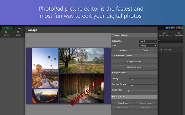Switch to the Home tab
The height and width of the screenshot is (115, 185).
19,28
